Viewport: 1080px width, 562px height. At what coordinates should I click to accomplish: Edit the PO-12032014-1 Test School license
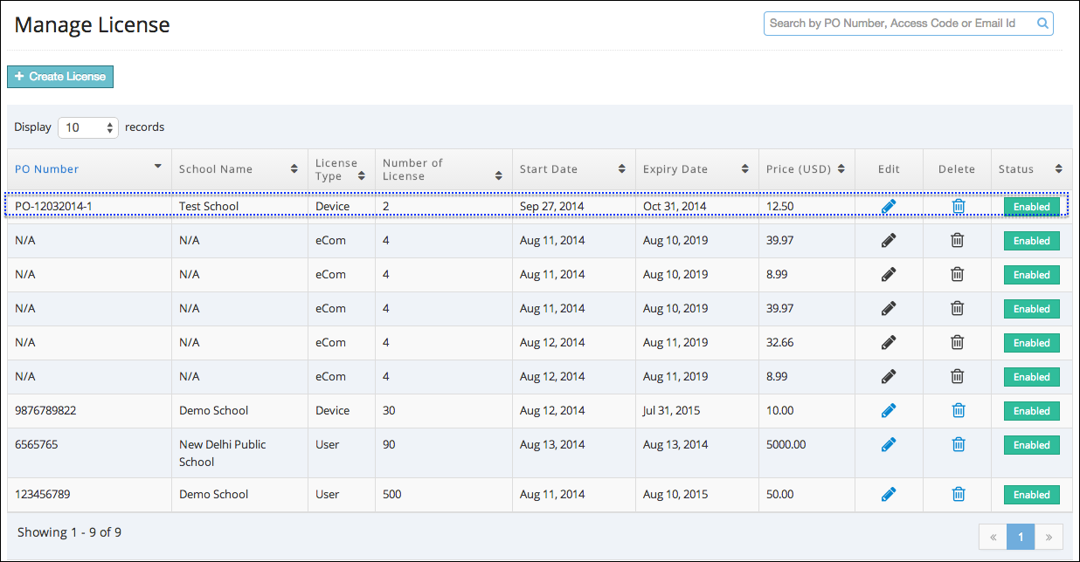pyautogui.click(x=889, y=206)
